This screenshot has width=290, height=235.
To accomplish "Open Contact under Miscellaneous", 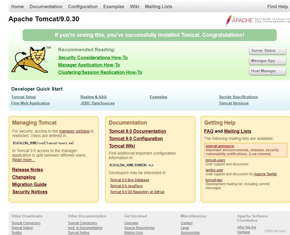I will 187,223.
